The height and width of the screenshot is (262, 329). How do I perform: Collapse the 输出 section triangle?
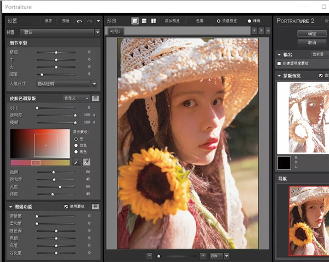279,55
